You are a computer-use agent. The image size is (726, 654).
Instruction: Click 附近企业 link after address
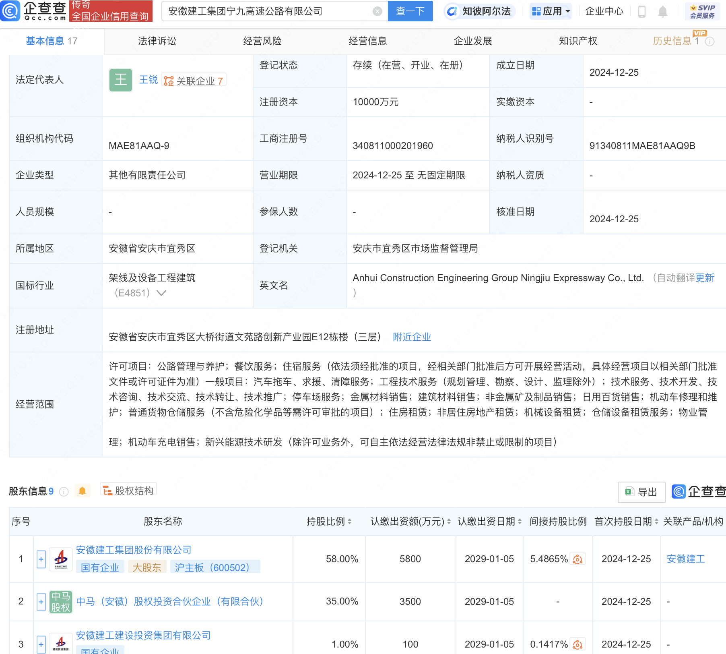point(412,337)
